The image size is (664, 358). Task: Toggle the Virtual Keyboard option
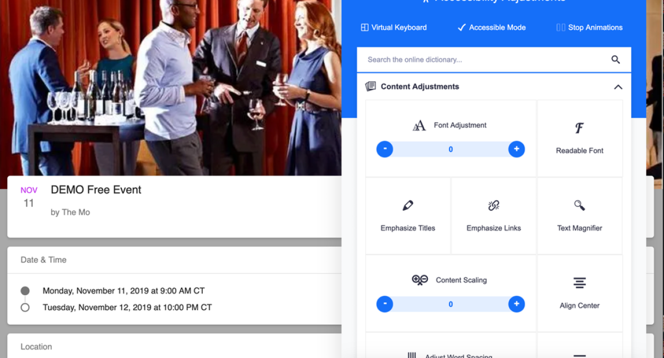click(394, 27)
